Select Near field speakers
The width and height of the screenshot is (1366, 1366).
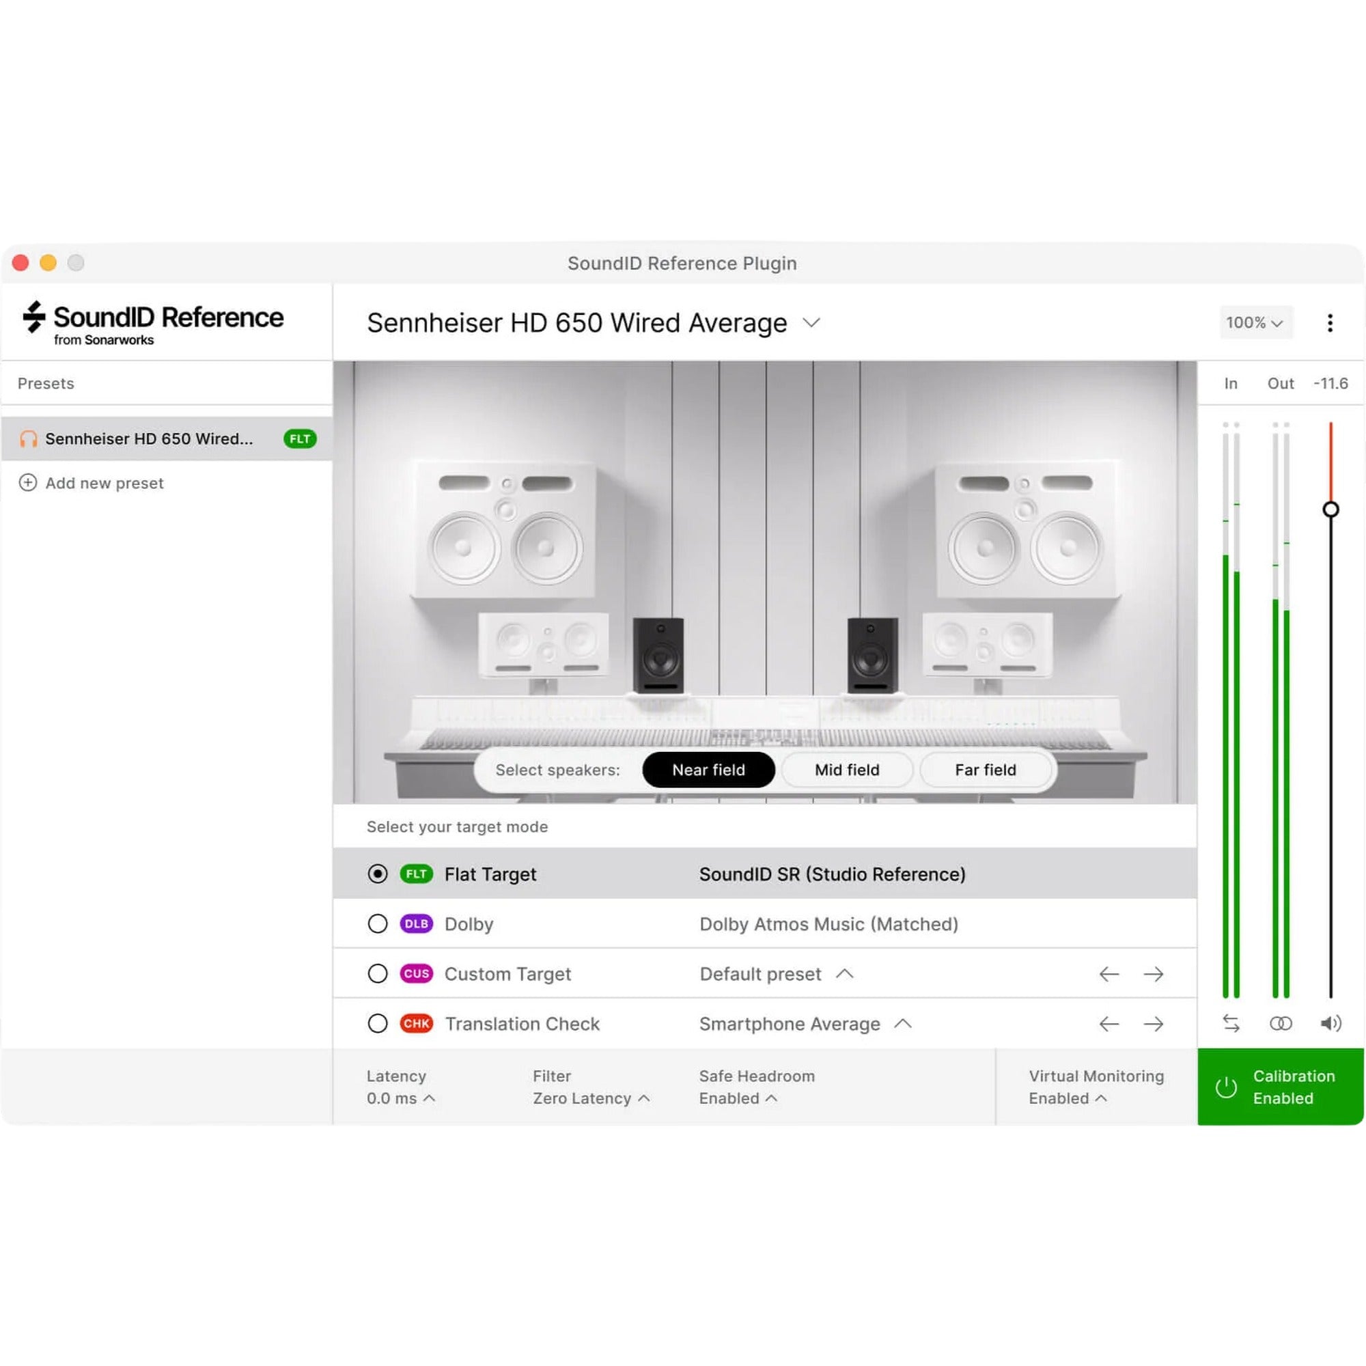708,770
